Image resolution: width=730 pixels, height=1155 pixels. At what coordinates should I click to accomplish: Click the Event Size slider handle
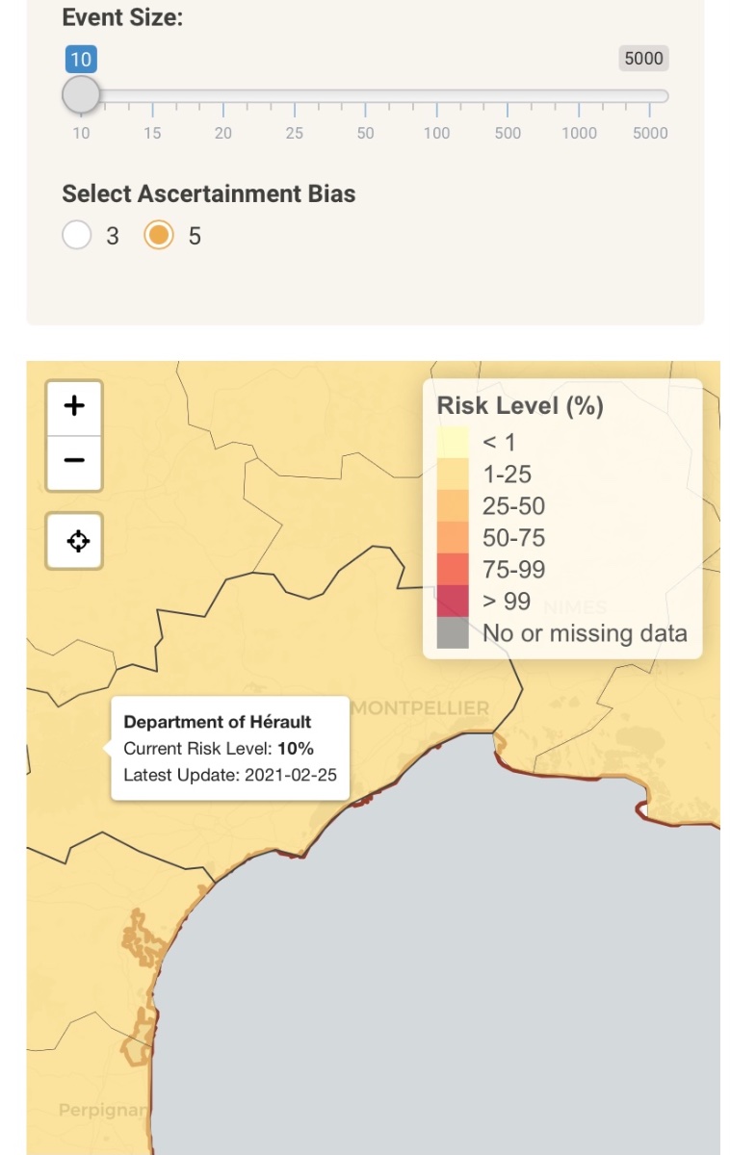(x=81, y=95)
